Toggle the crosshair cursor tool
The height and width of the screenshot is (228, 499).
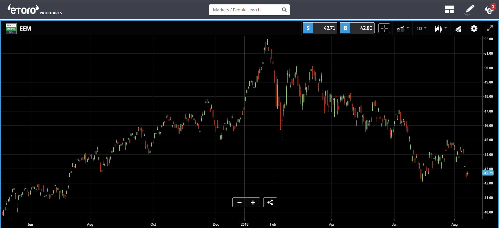[384, 28]
